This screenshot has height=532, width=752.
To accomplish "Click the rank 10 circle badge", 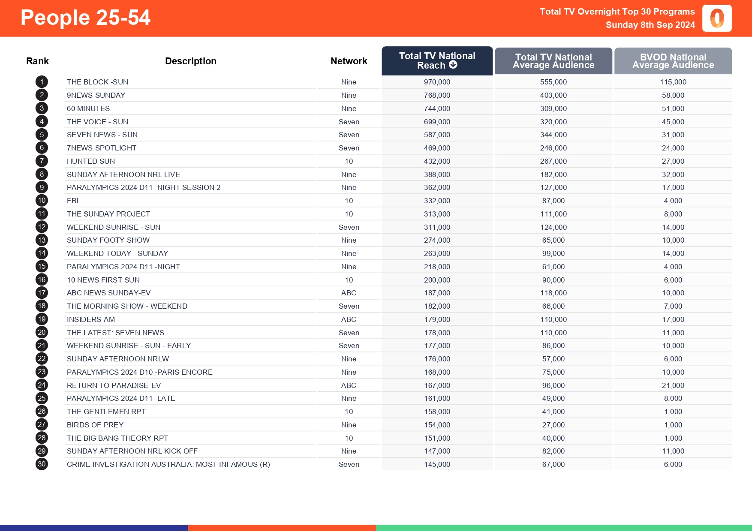I will coord(42,201).
